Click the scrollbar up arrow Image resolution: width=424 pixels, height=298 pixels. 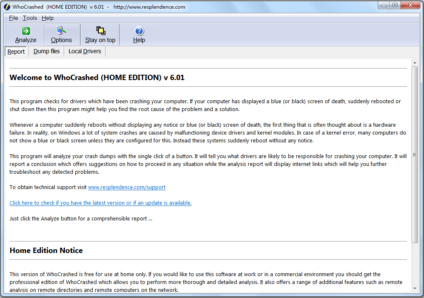415,63
